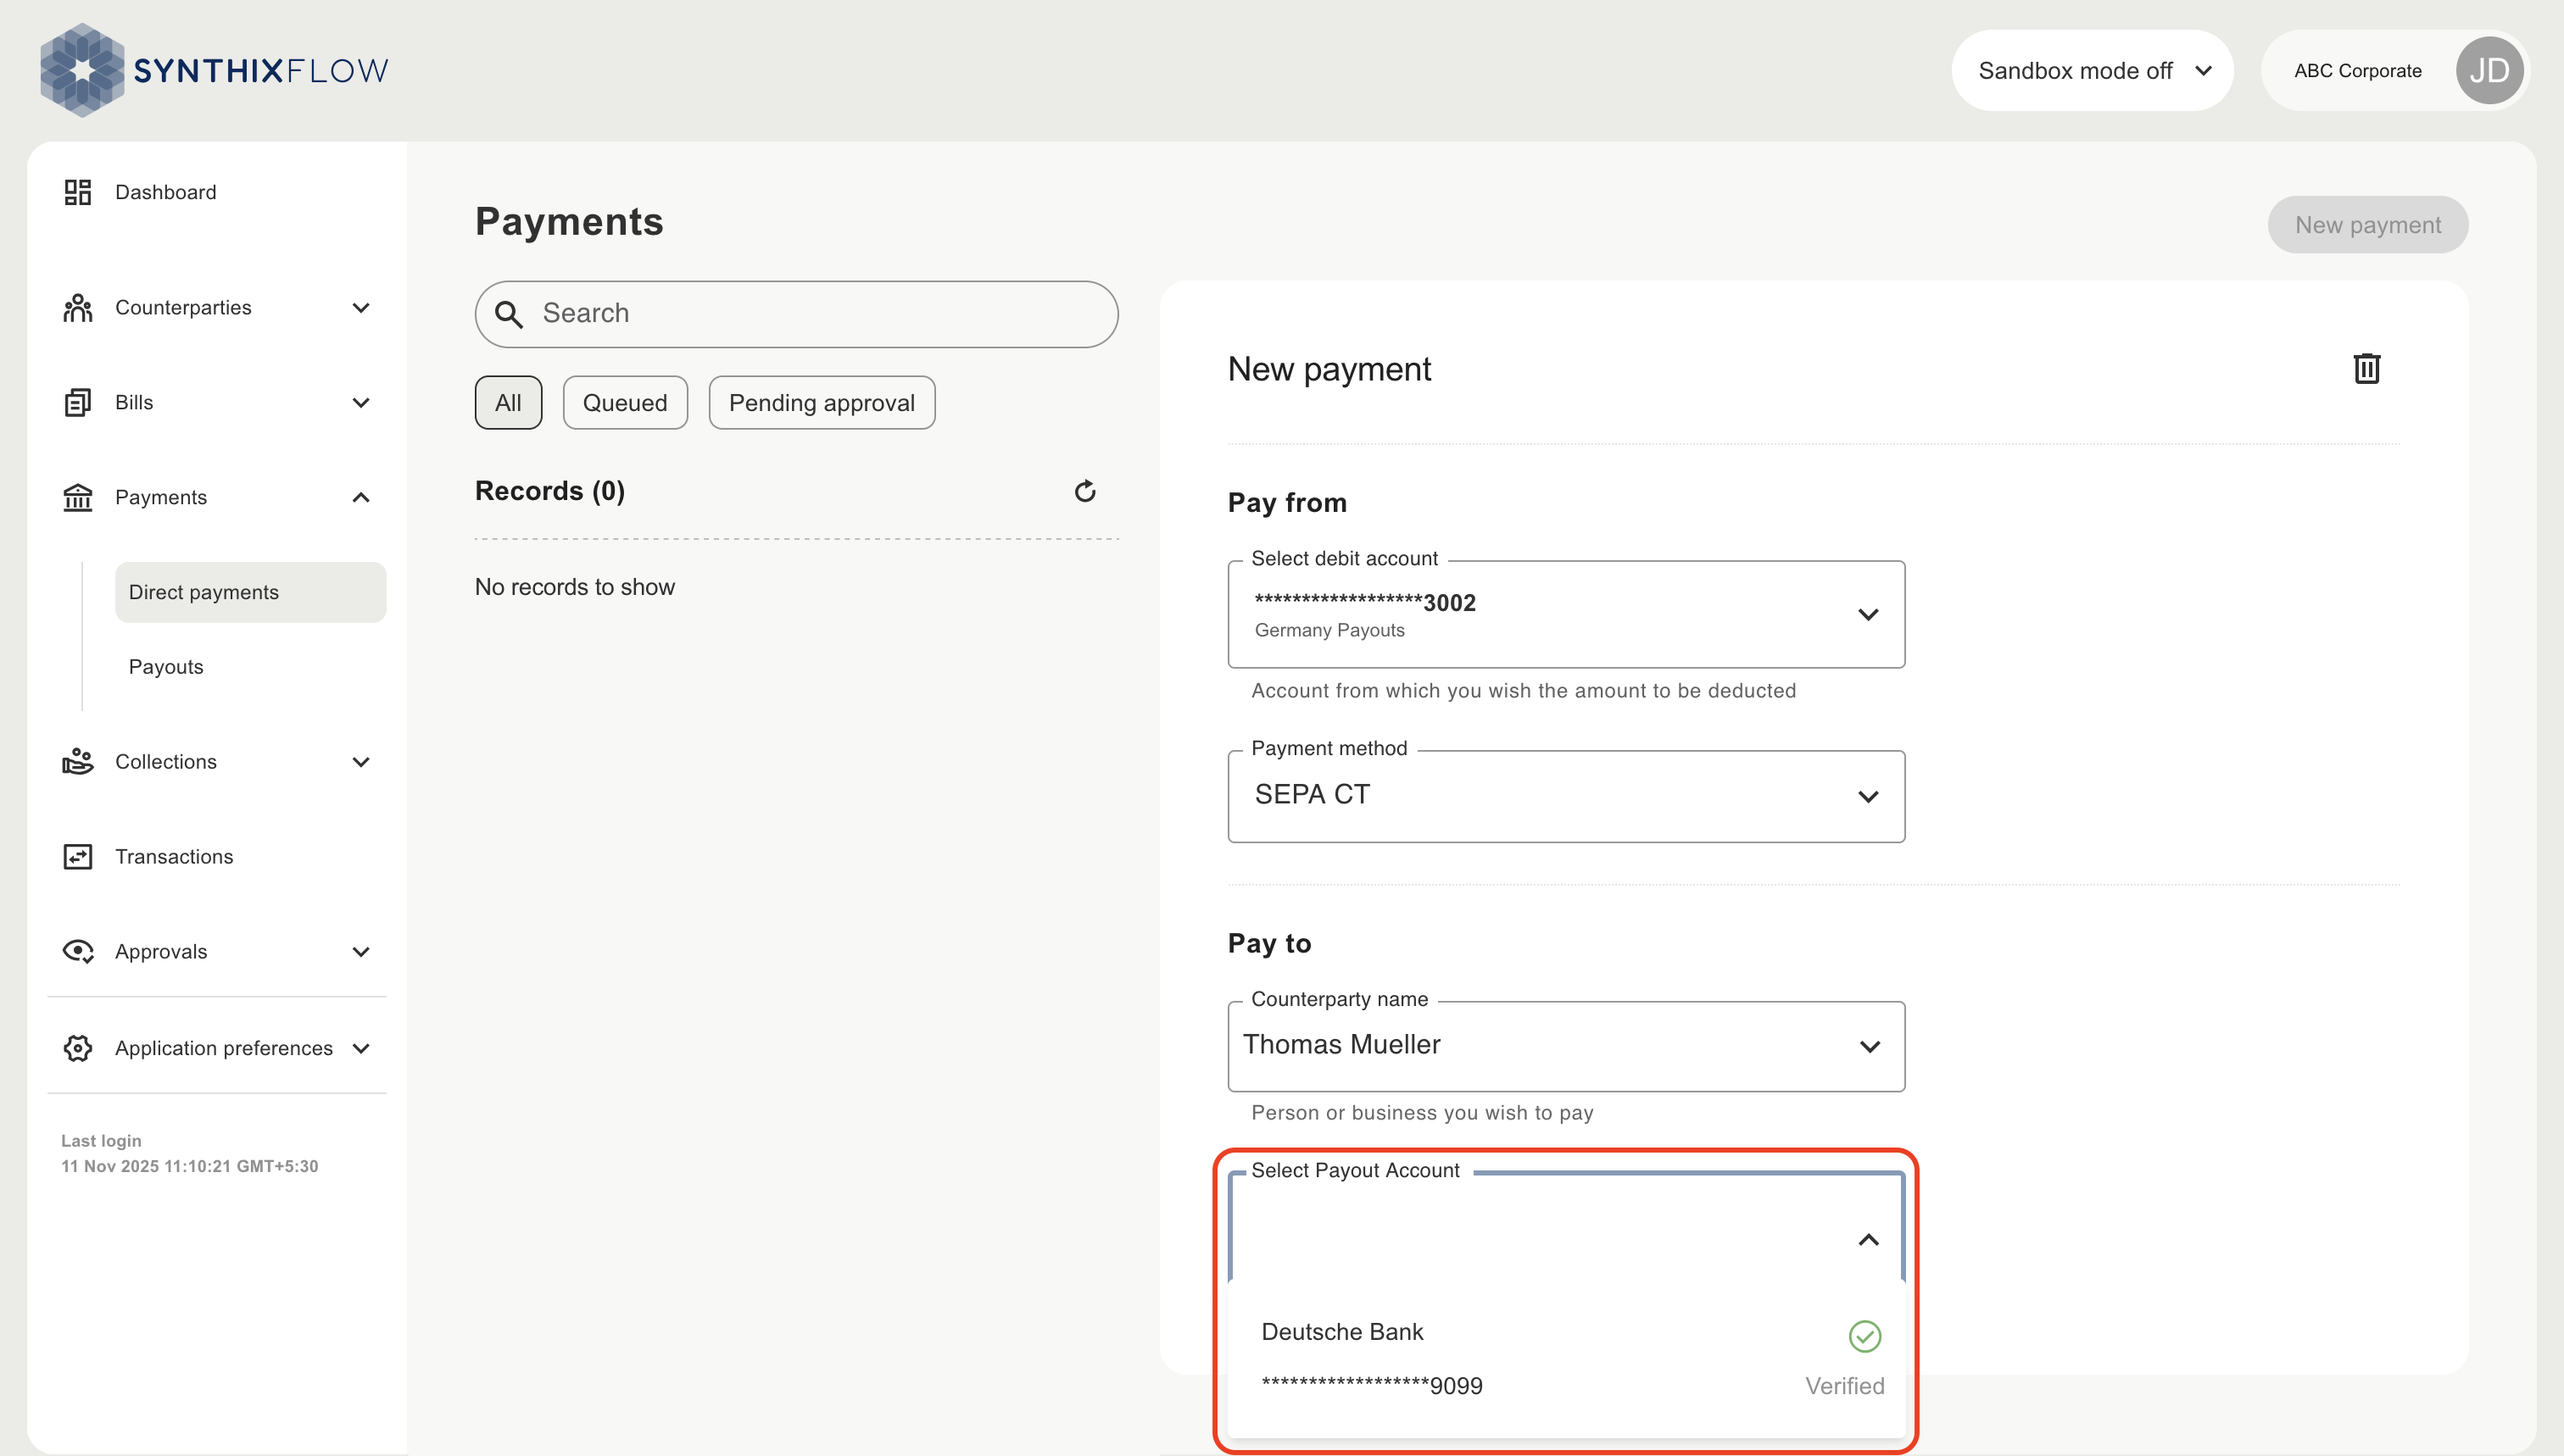Click the JD user avatar
This screenshot has width=2564, height=1456.
(x=2489, y=70)
